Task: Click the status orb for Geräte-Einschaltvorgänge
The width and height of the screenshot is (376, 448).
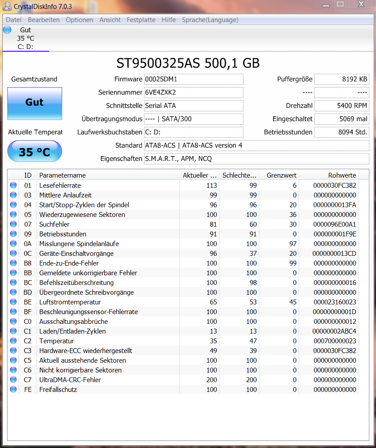Action: [13, 253]
